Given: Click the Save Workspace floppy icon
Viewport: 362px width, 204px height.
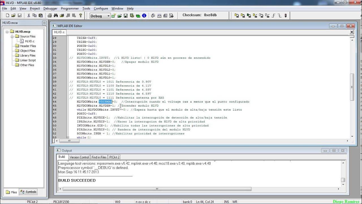Looking at the screenshot, I should click(x=126, y=16).
